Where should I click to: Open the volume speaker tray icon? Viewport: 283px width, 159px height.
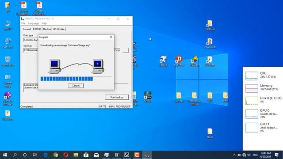click(x=249, y=155)
